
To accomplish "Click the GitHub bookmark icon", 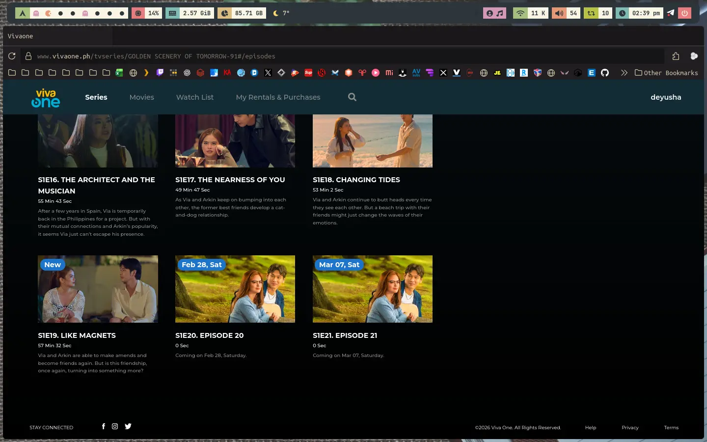I will pos(605,73).
